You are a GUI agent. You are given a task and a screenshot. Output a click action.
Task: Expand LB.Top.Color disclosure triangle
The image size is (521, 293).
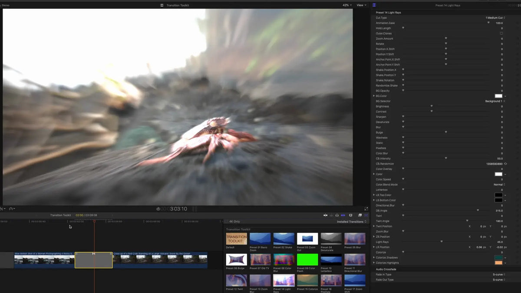pos(374,195)
